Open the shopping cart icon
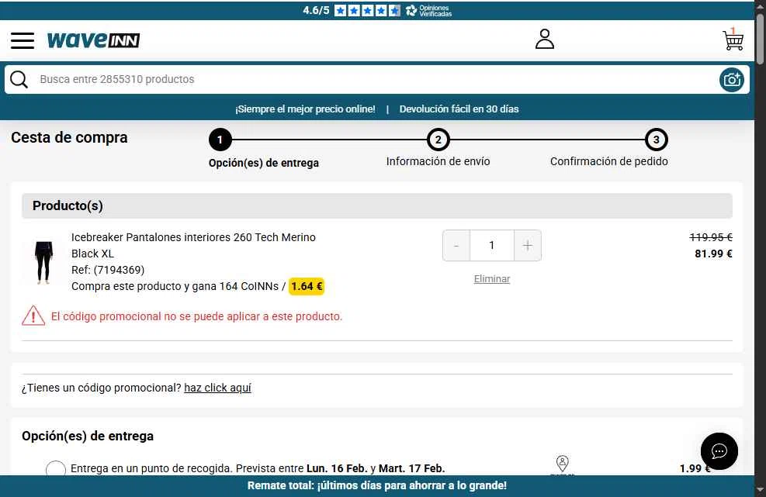766x497 pixels. point(733,40)
